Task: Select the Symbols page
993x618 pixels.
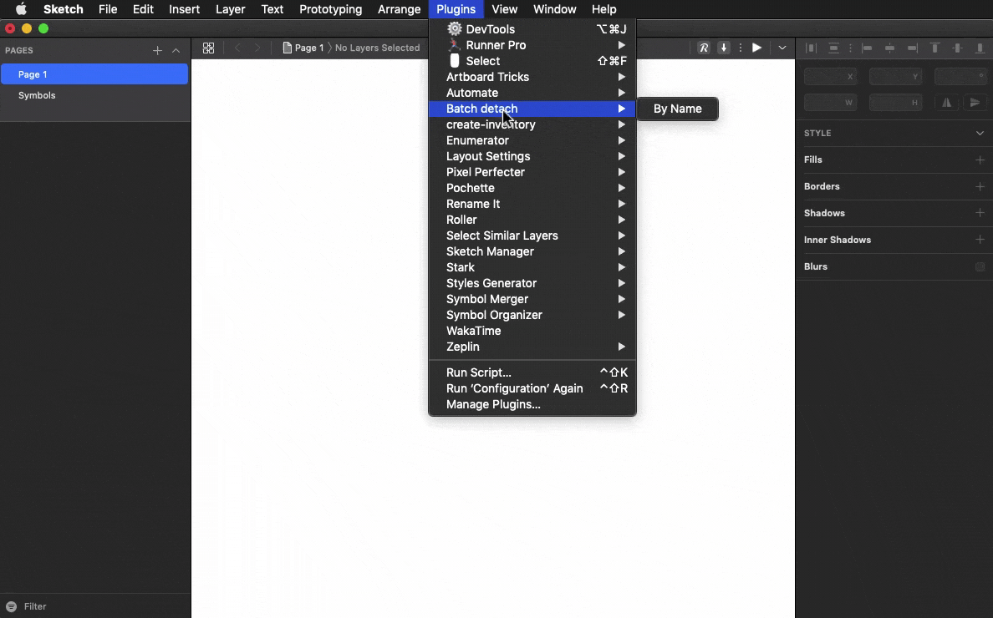Action: [94, 95]
